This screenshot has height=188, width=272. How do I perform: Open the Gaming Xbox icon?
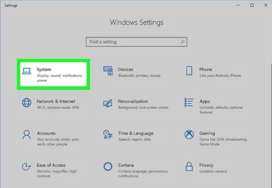(189, 135)
